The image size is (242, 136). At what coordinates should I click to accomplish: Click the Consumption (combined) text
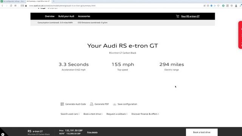(x=55, y=23)
